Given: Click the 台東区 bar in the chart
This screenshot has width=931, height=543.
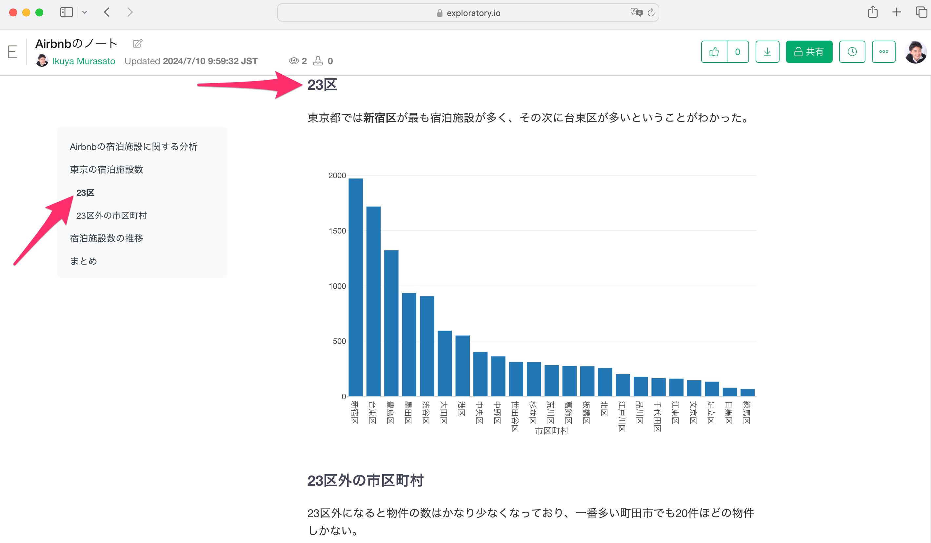Looking at the screenshot, I should (x=373, y=301).
